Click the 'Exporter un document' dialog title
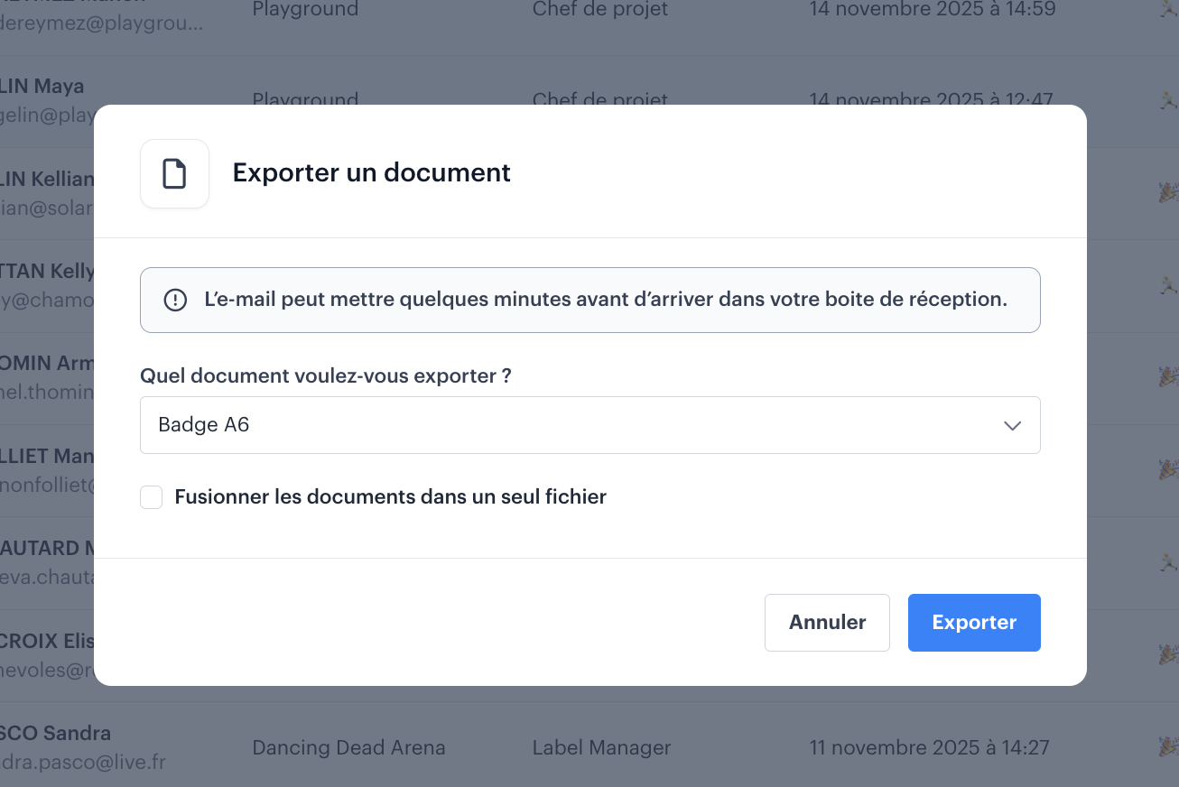The width and height of the screenshot is (1179, 787). 371,172
